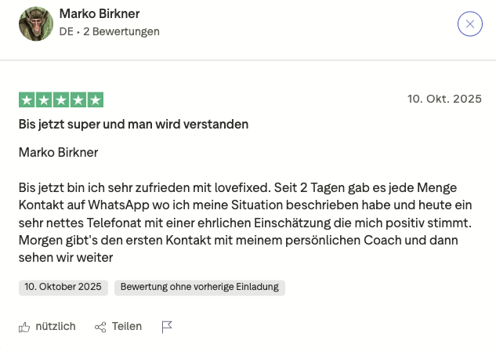Click the thumbs-up icon beside nützlich
This screenshot has height=348, width=496.
(24, 327)
